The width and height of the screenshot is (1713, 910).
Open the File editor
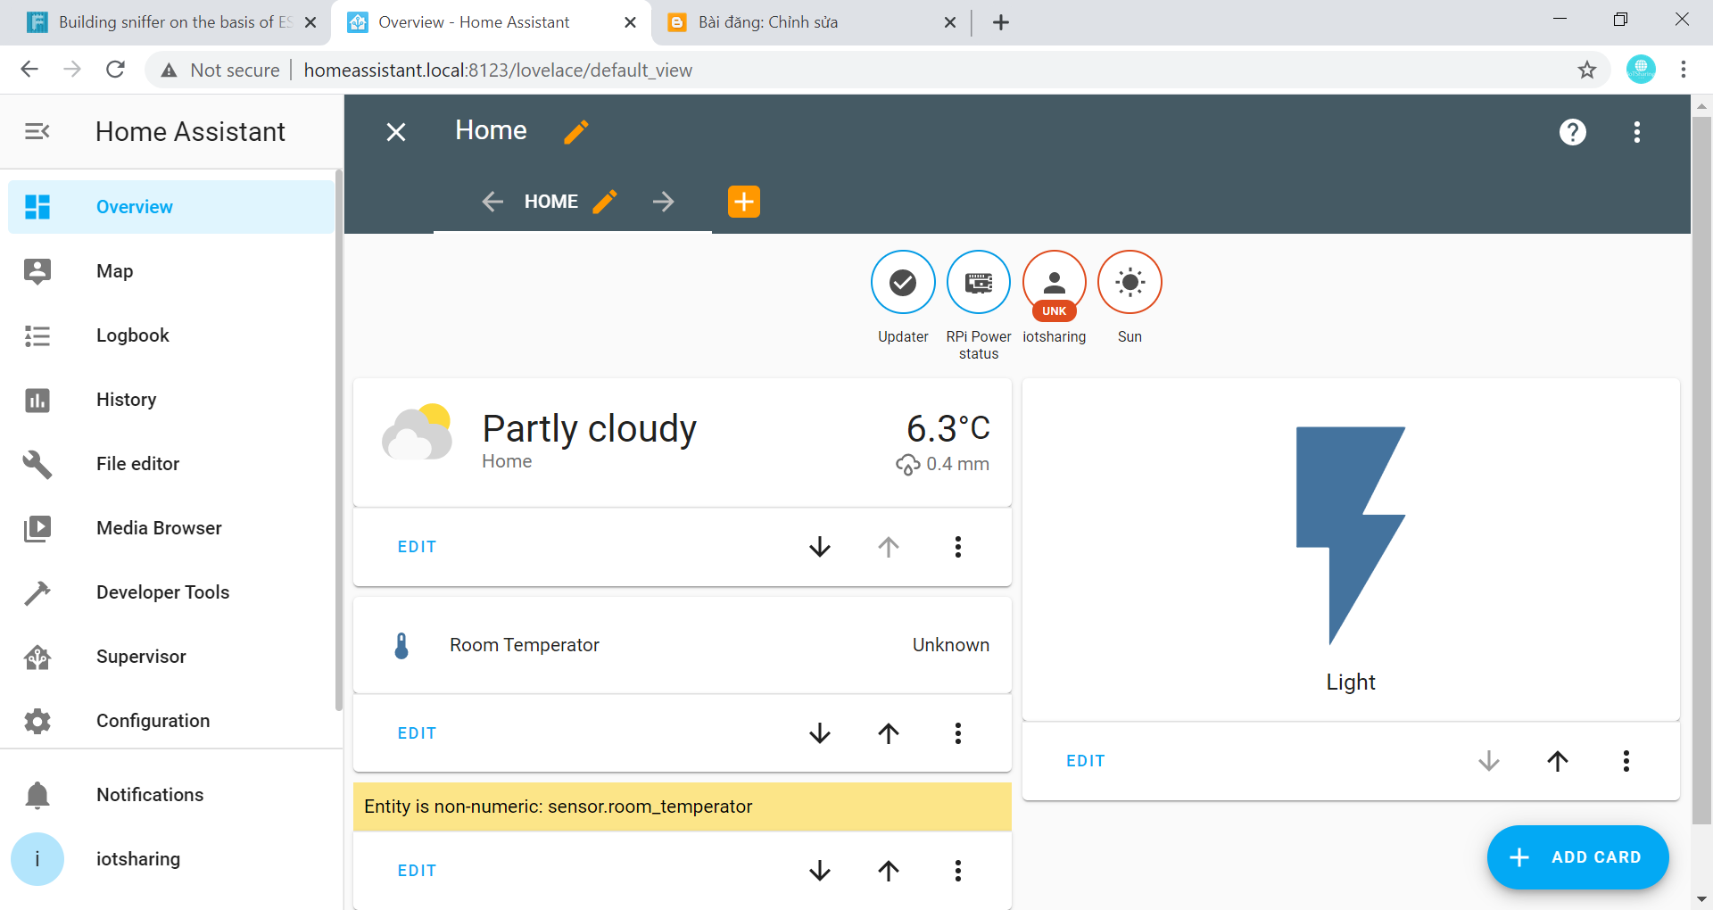pyautogui.click(x=137, y=463)
